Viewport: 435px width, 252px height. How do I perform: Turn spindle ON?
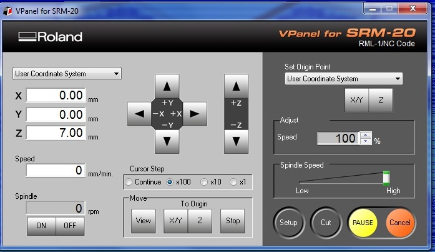[x=41, y=226]
